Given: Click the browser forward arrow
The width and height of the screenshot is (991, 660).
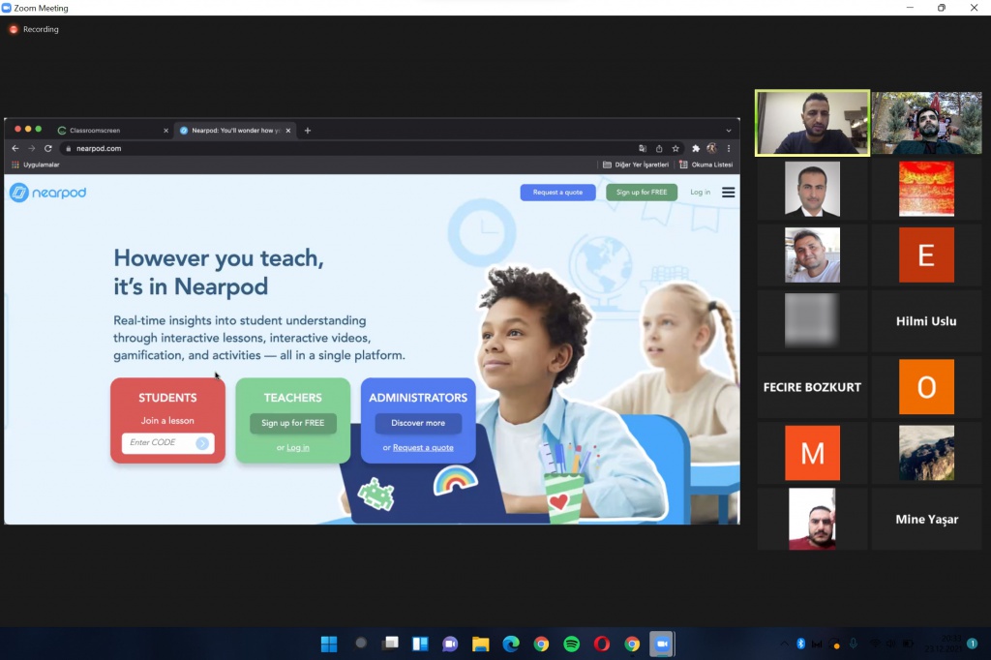Looking at the screenshot, I should [x=32, y=149].
